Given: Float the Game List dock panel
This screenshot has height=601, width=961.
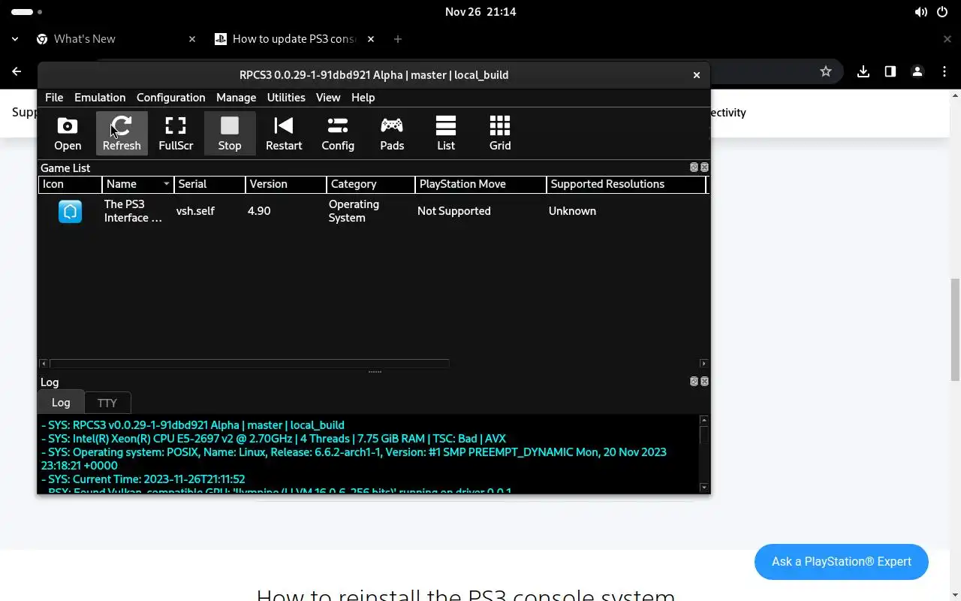Looking at the screenshot, I should pyautogui.click(x=694, y=168).
